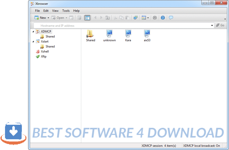Viewport: 229px width, 150px height.
Task: Click the Xftp green icon
Action: tap(38, 56)
